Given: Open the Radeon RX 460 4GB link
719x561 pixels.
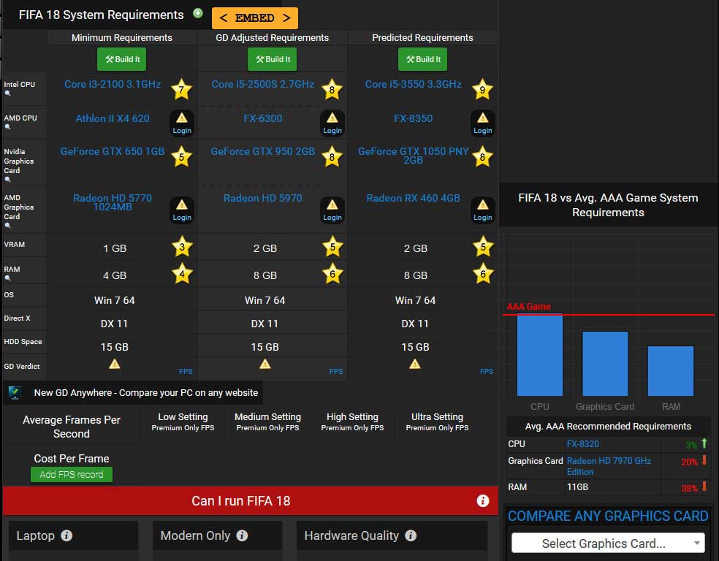Looking at the screenshot, I should 413,199.
